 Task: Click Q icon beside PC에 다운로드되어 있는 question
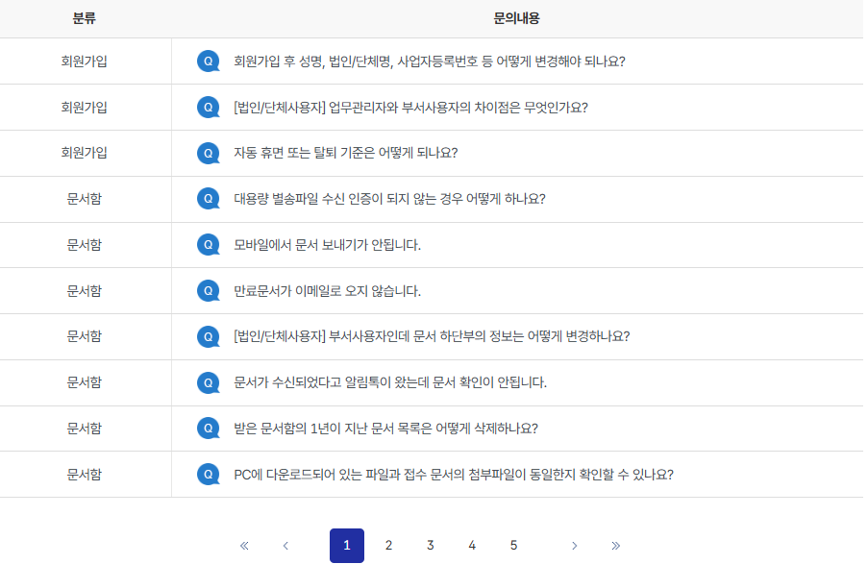click(x=209, y=475)
